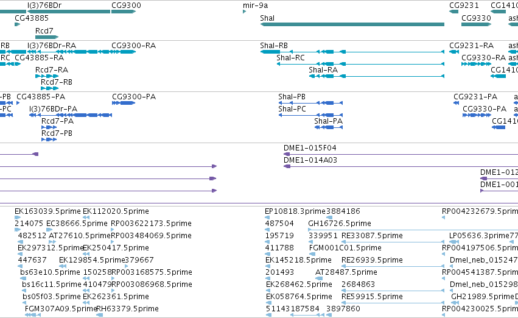Click the DME1-015F04 clone label
The height and width of the screenshot is (318, 518).
310,148
